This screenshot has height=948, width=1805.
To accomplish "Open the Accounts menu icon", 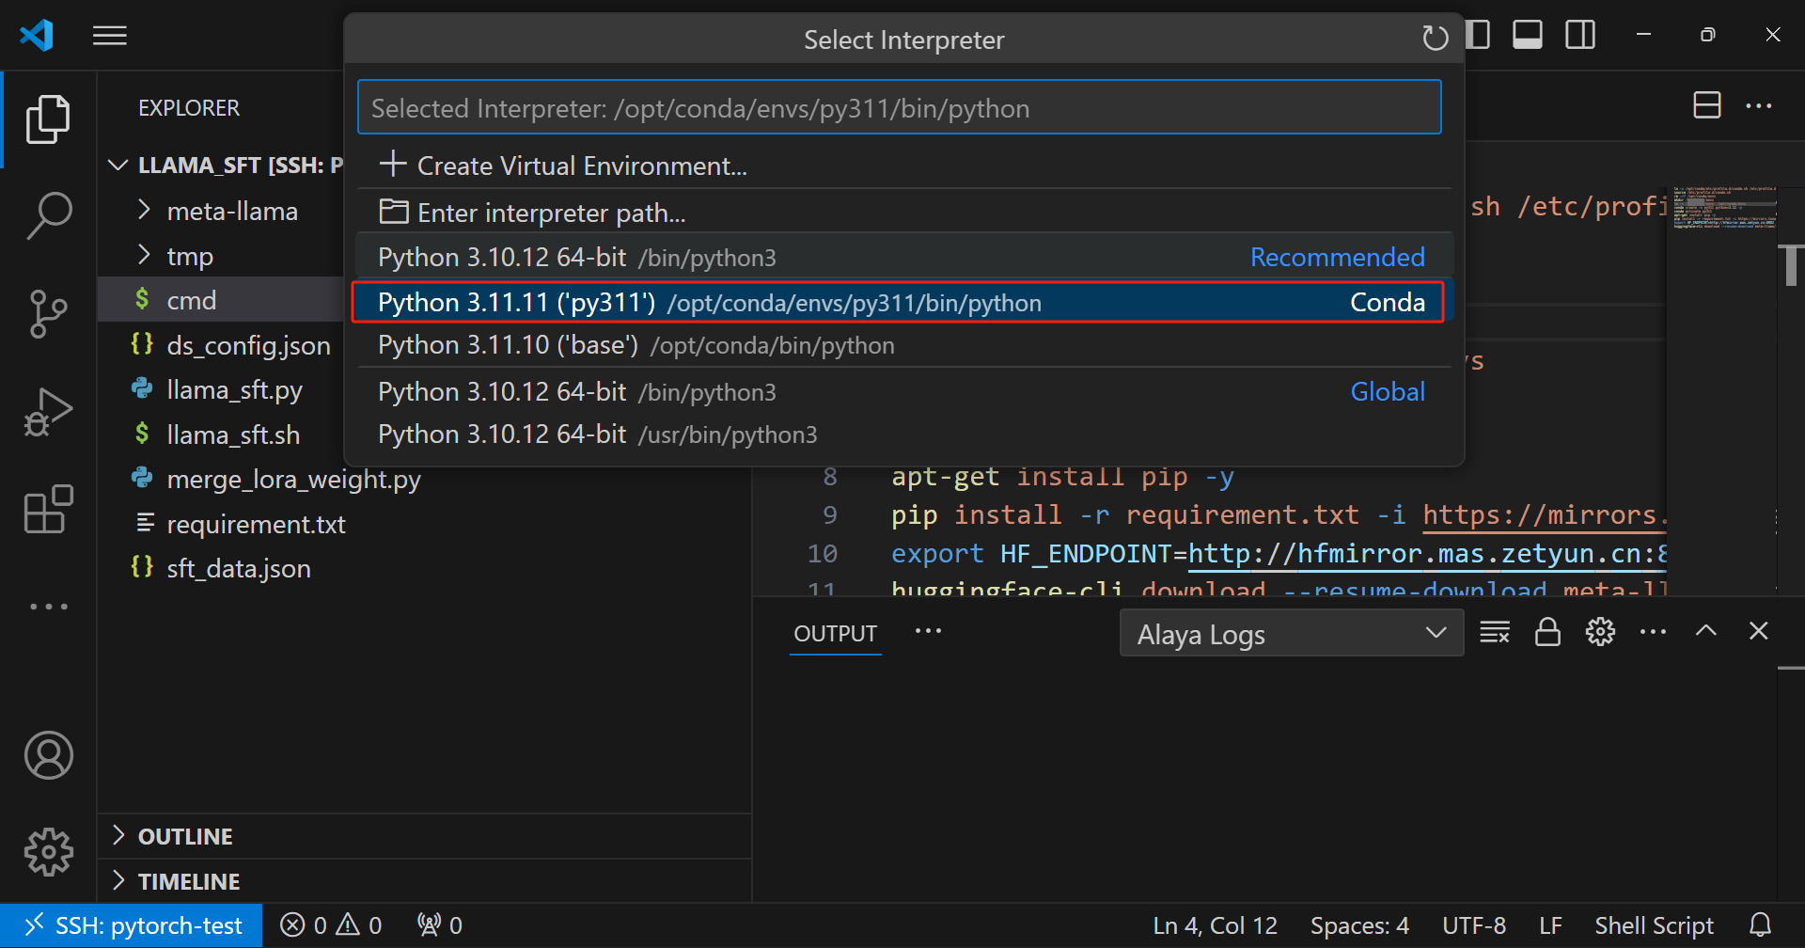I will tap(49, 755).
